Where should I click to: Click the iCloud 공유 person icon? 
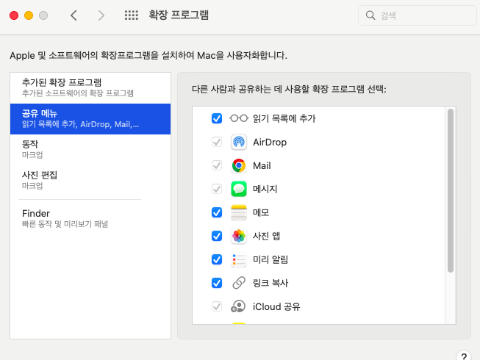(238, 306)
